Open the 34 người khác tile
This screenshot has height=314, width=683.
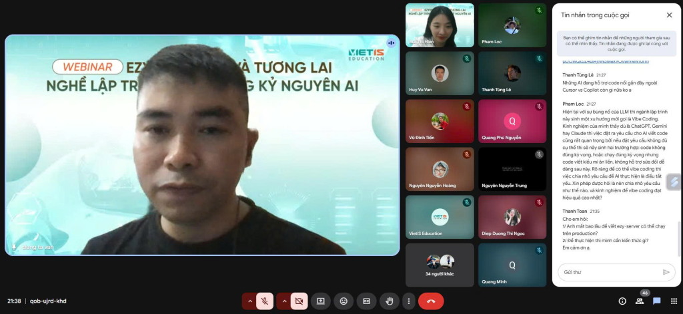(440, 265)
